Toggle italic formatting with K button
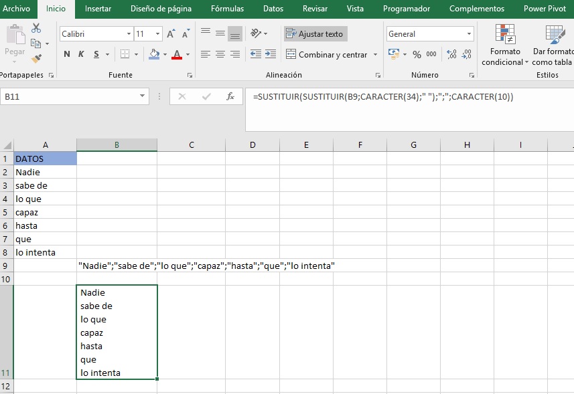574x394 pixels. point(80,54)
